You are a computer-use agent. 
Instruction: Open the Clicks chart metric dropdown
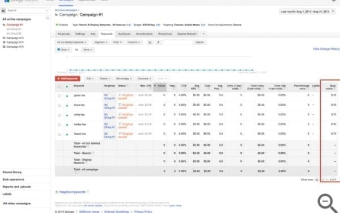point(63,49)
